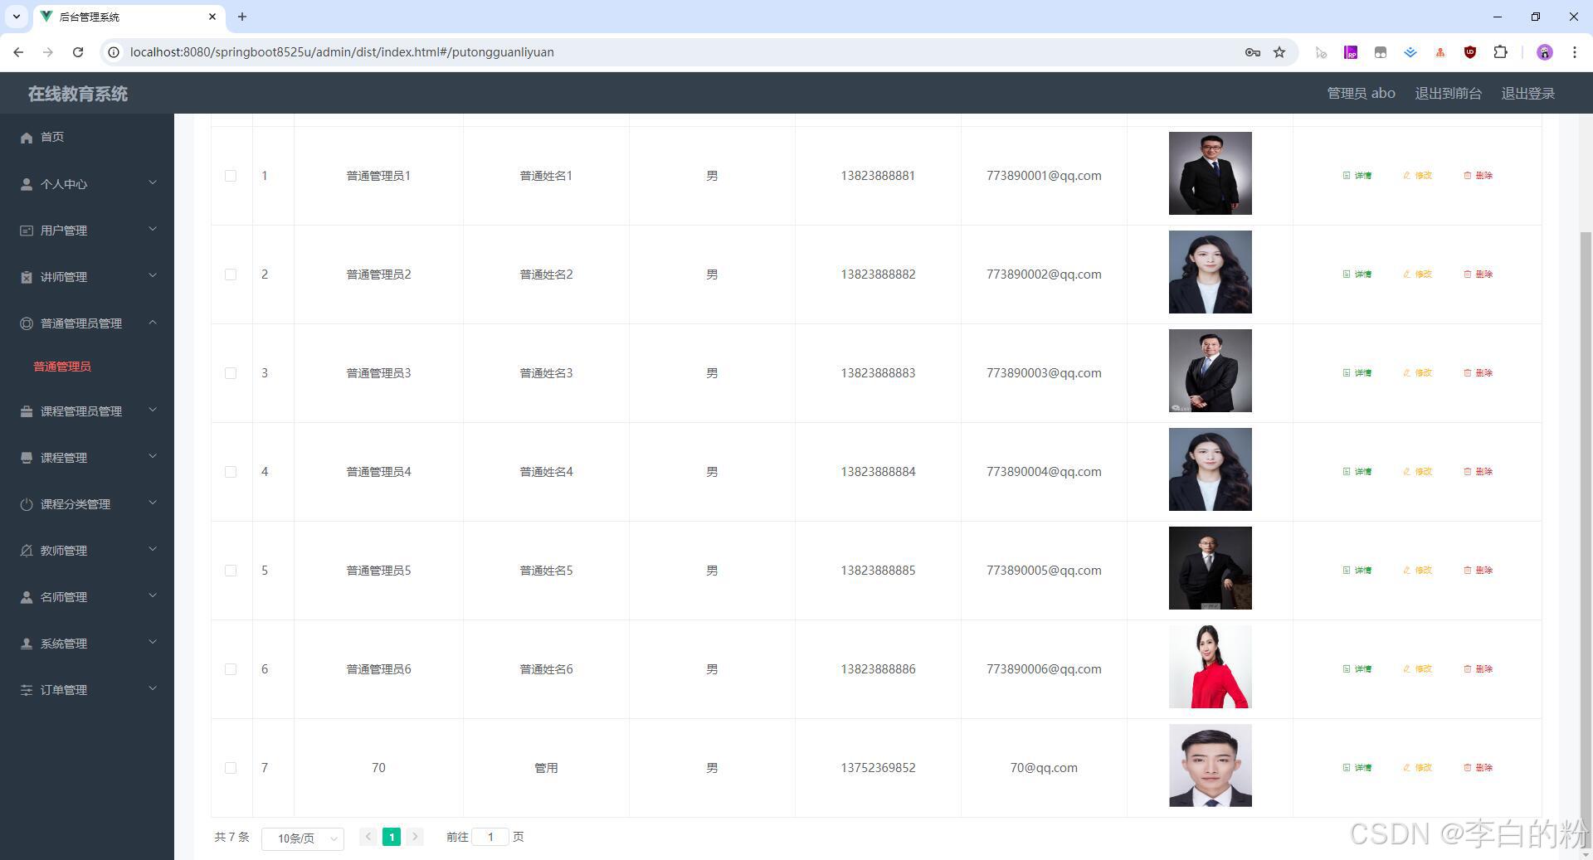Select checkbox for row 普通管理员2
Screen dimensions: 1593x860
231,275
